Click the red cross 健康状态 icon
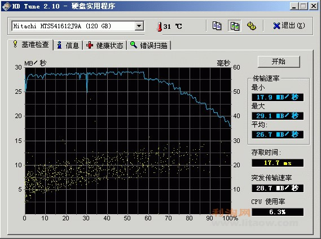321x239 pixels. point(90,45)
